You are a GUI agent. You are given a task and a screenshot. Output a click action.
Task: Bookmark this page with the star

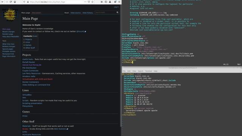tap(92, 2)
